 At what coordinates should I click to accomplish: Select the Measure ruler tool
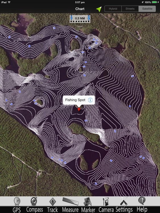pyautogui.click(x=70, y=204)
